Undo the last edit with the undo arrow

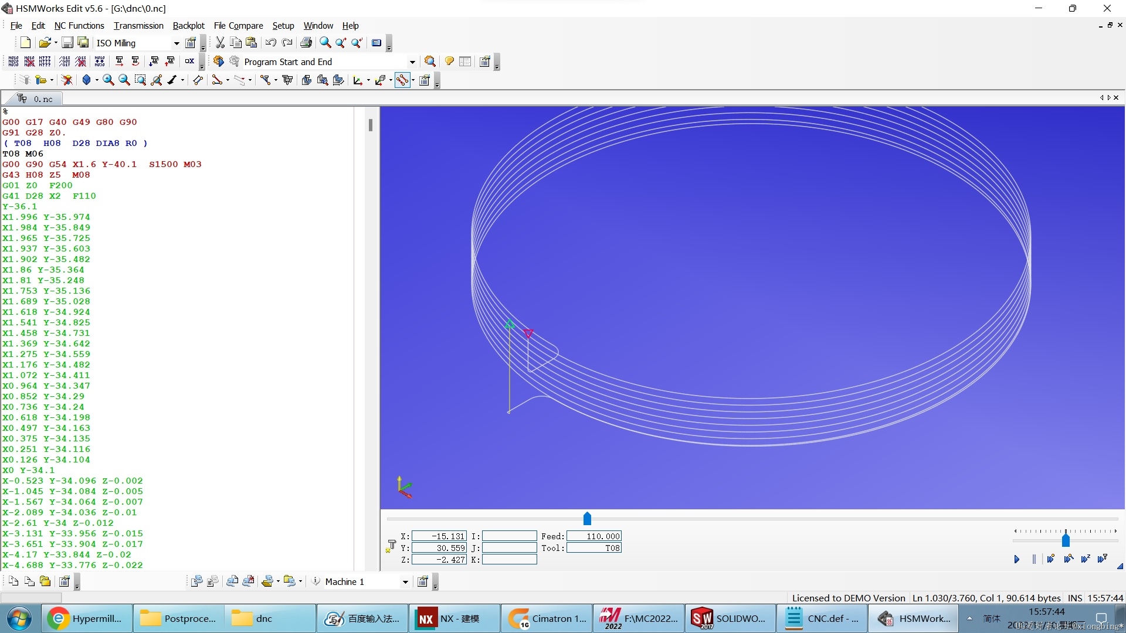(270, 43)
